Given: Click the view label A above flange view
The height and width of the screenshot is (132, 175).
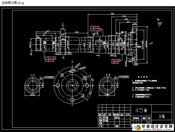Looking at the screenshot, I should coord(72,61).
